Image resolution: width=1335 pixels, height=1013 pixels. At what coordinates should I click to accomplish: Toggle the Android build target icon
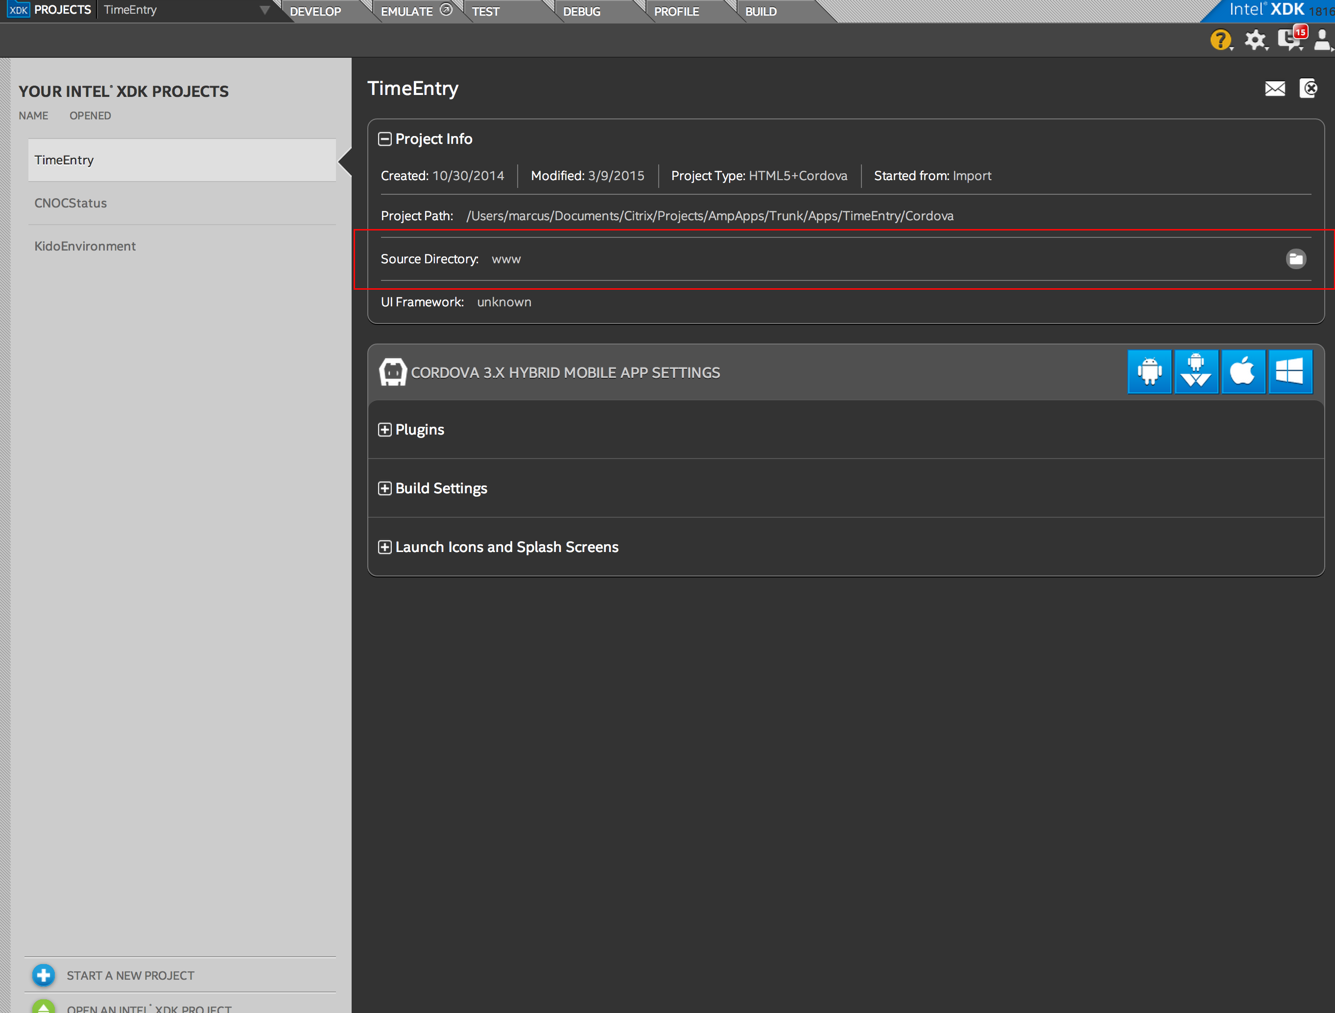point(1149,371)
